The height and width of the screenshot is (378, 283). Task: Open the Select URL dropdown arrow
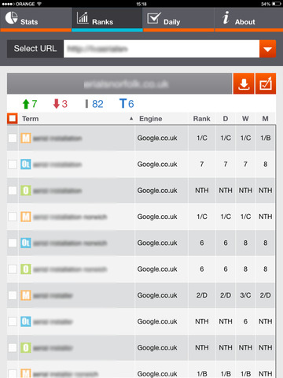click(267, 49)
